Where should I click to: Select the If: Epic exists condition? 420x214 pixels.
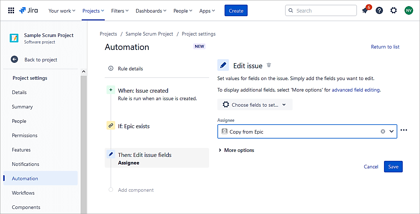134,126
